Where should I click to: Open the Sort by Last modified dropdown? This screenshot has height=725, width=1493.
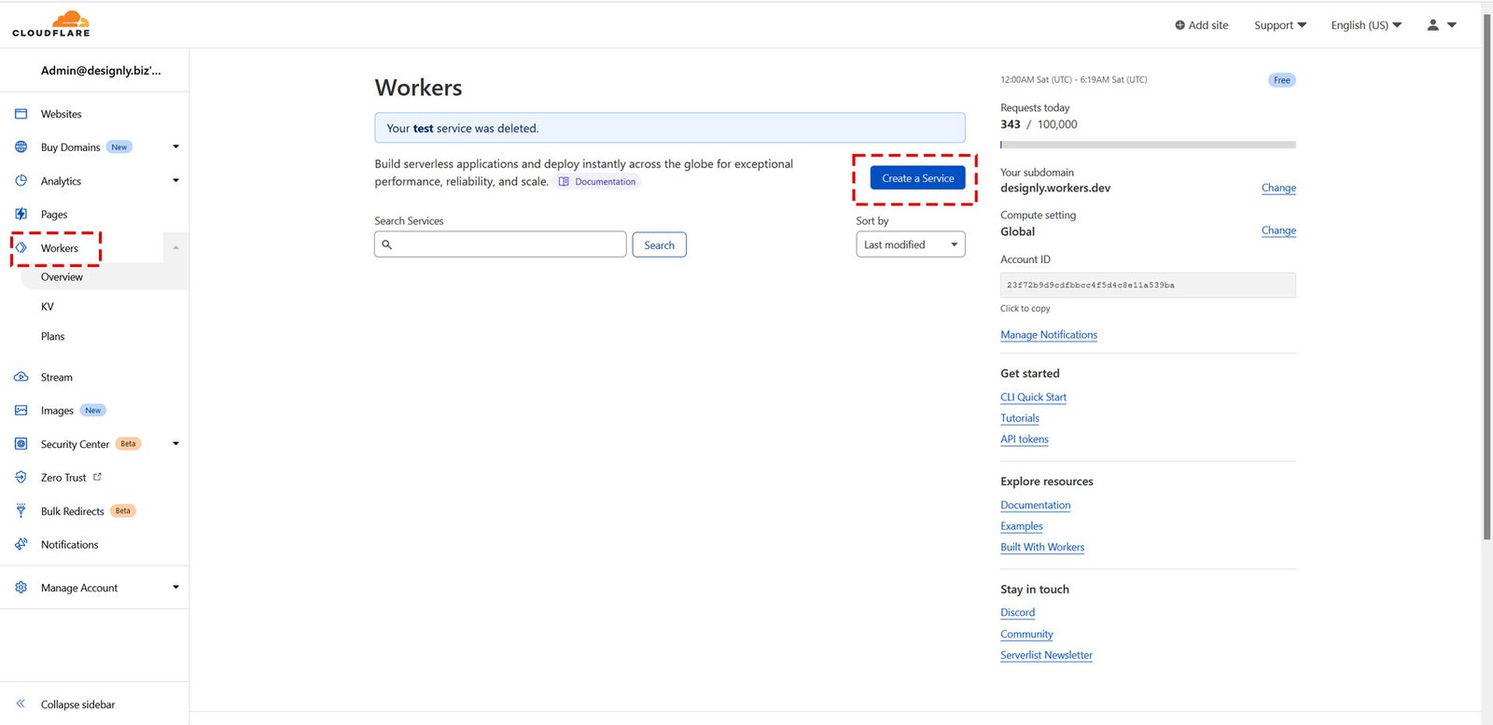coord(911,244)
